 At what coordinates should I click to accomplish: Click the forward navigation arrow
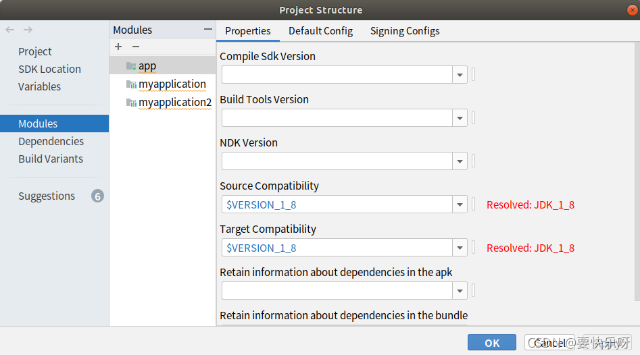click(x=28, y=30)
